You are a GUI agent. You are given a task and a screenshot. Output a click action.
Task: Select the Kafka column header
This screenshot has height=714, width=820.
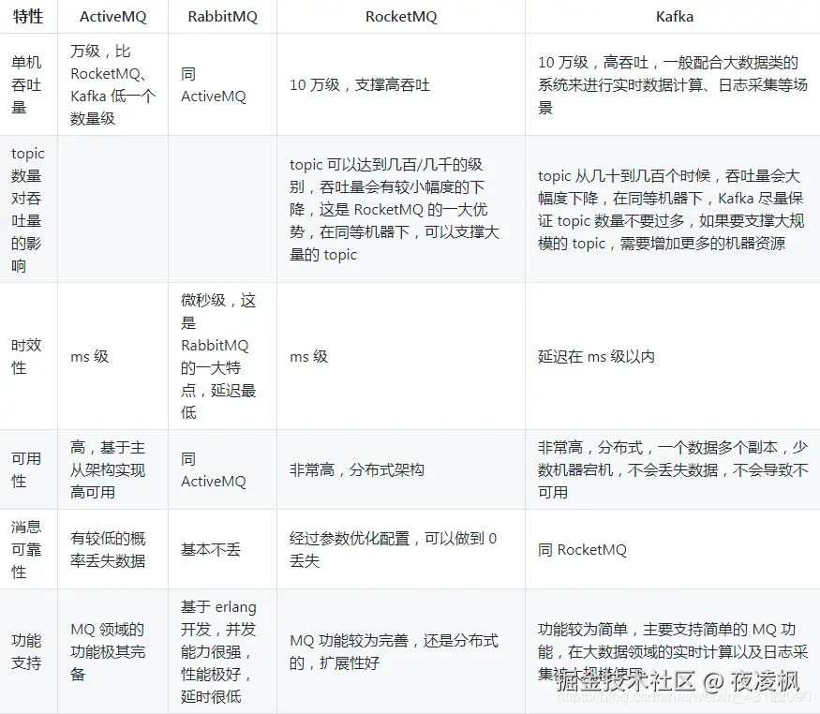(x=675, y=17)
